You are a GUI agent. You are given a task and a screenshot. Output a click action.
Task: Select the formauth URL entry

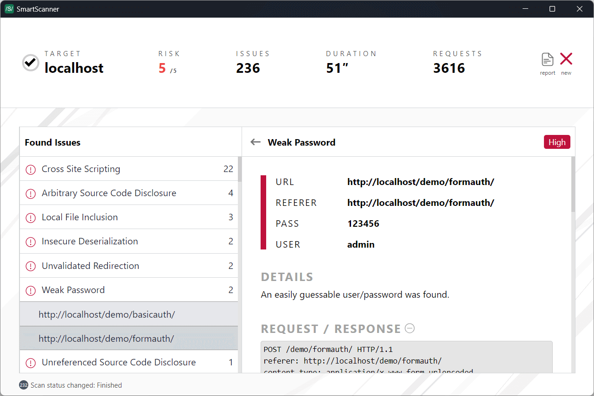pos(106,339)
